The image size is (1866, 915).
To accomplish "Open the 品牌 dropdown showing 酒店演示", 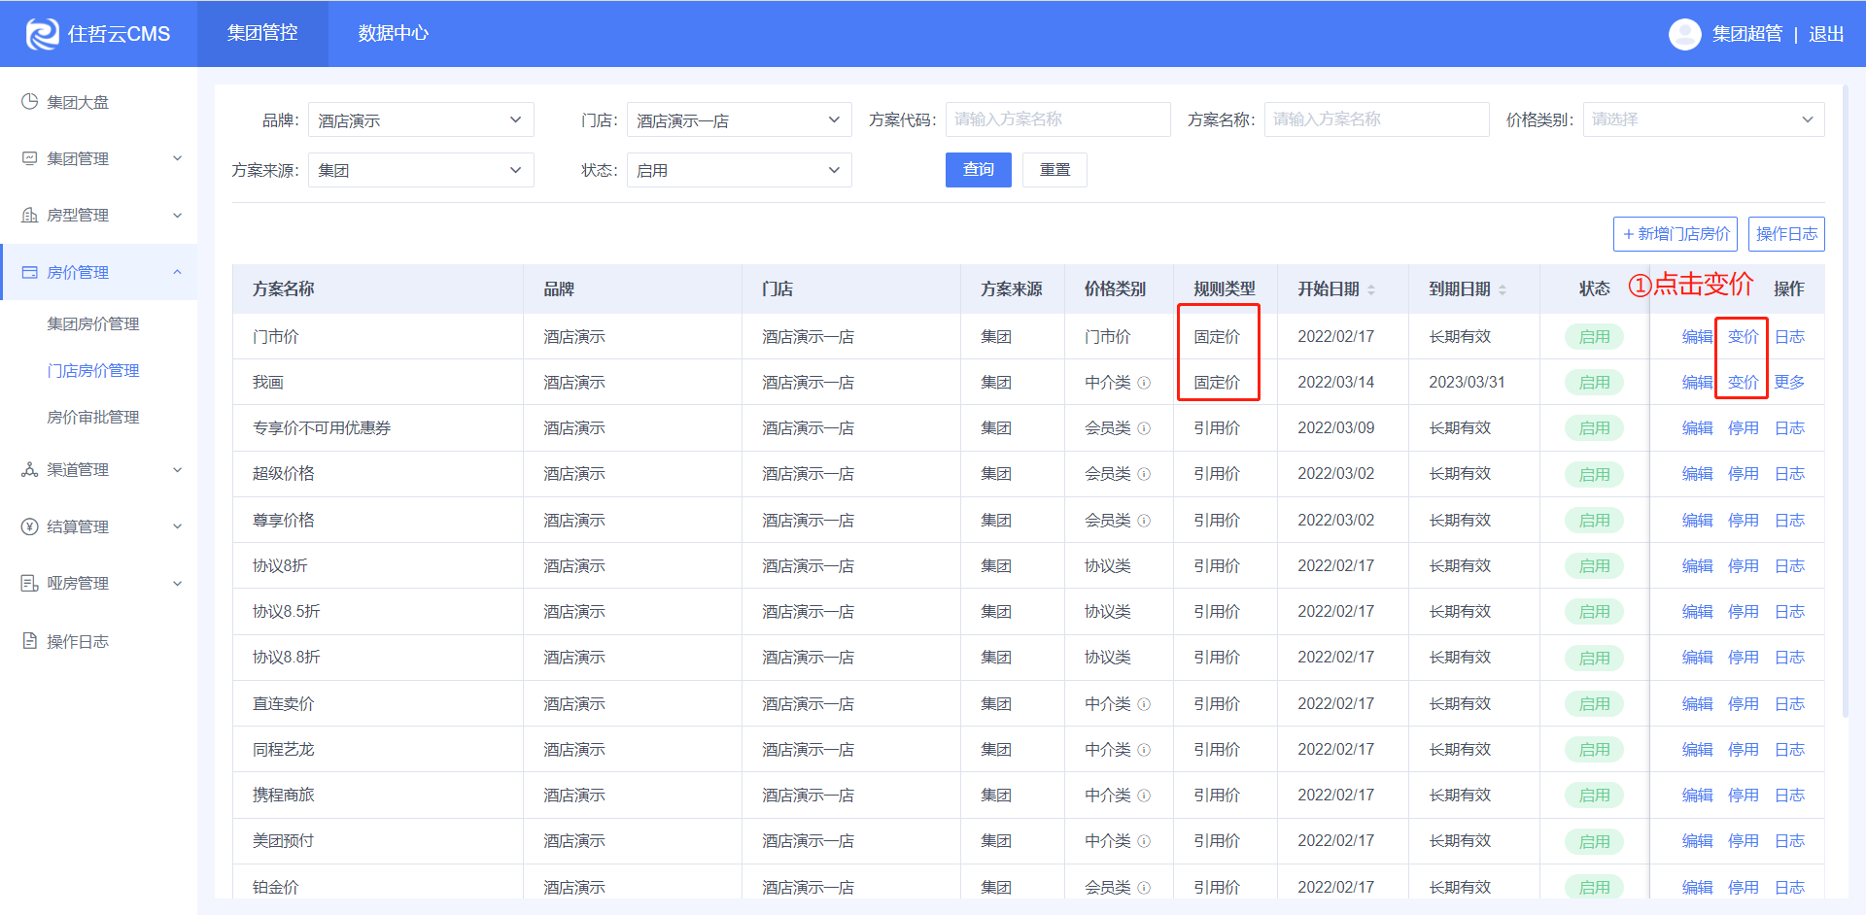I will click(421, 119).
